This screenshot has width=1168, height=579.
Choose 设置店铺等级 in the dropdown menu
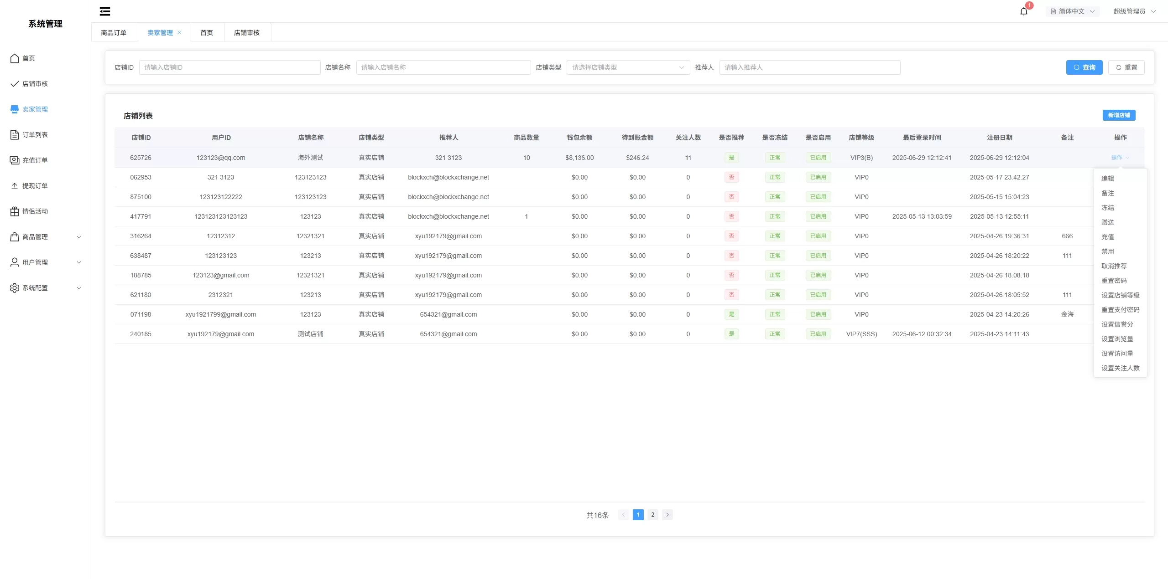(1120, 295)
